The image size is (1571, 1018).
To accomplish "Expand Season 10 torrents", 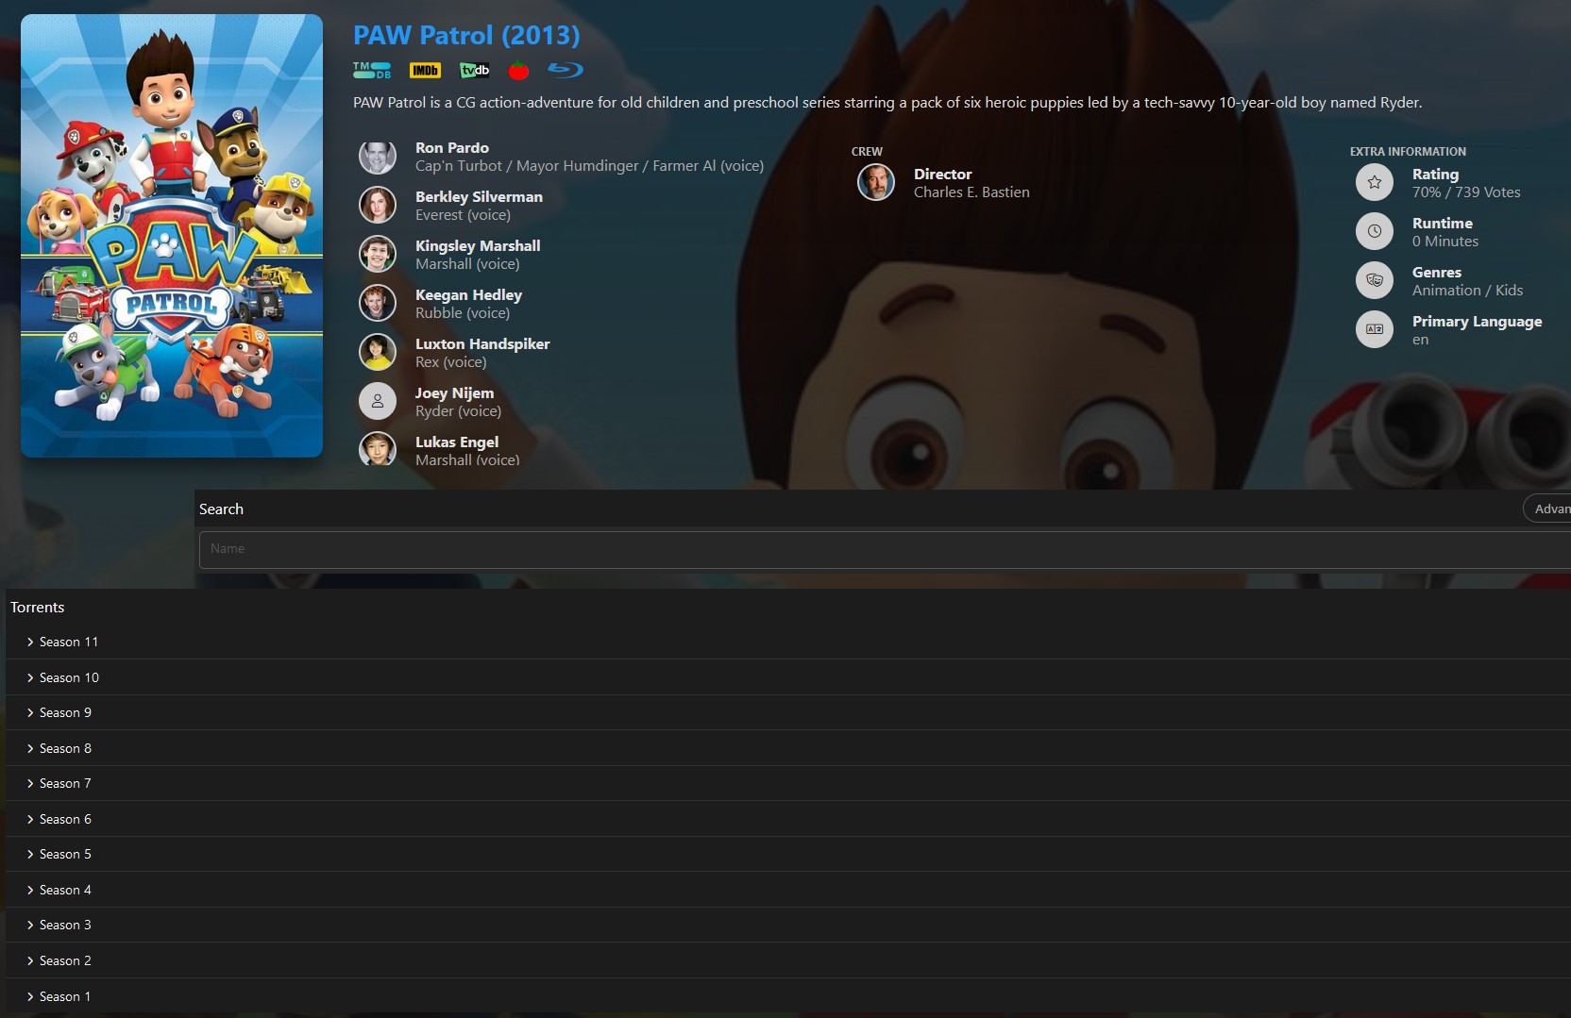I will pyautogui.click(x=788, y=677).
